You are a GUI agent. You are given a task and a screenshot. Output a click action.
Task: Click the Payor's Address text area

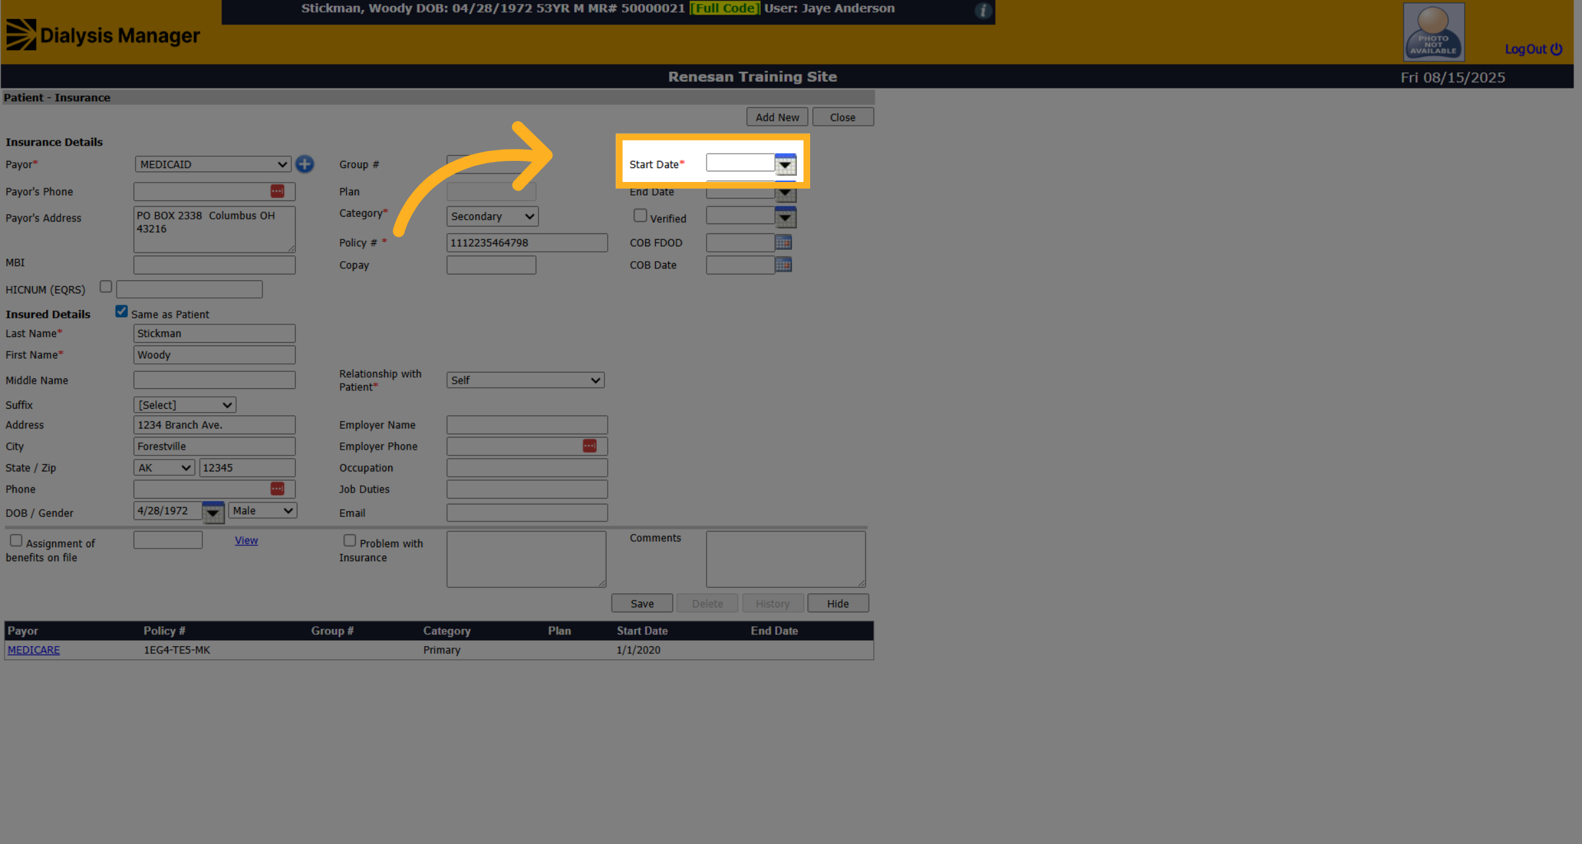coord(214,229)
